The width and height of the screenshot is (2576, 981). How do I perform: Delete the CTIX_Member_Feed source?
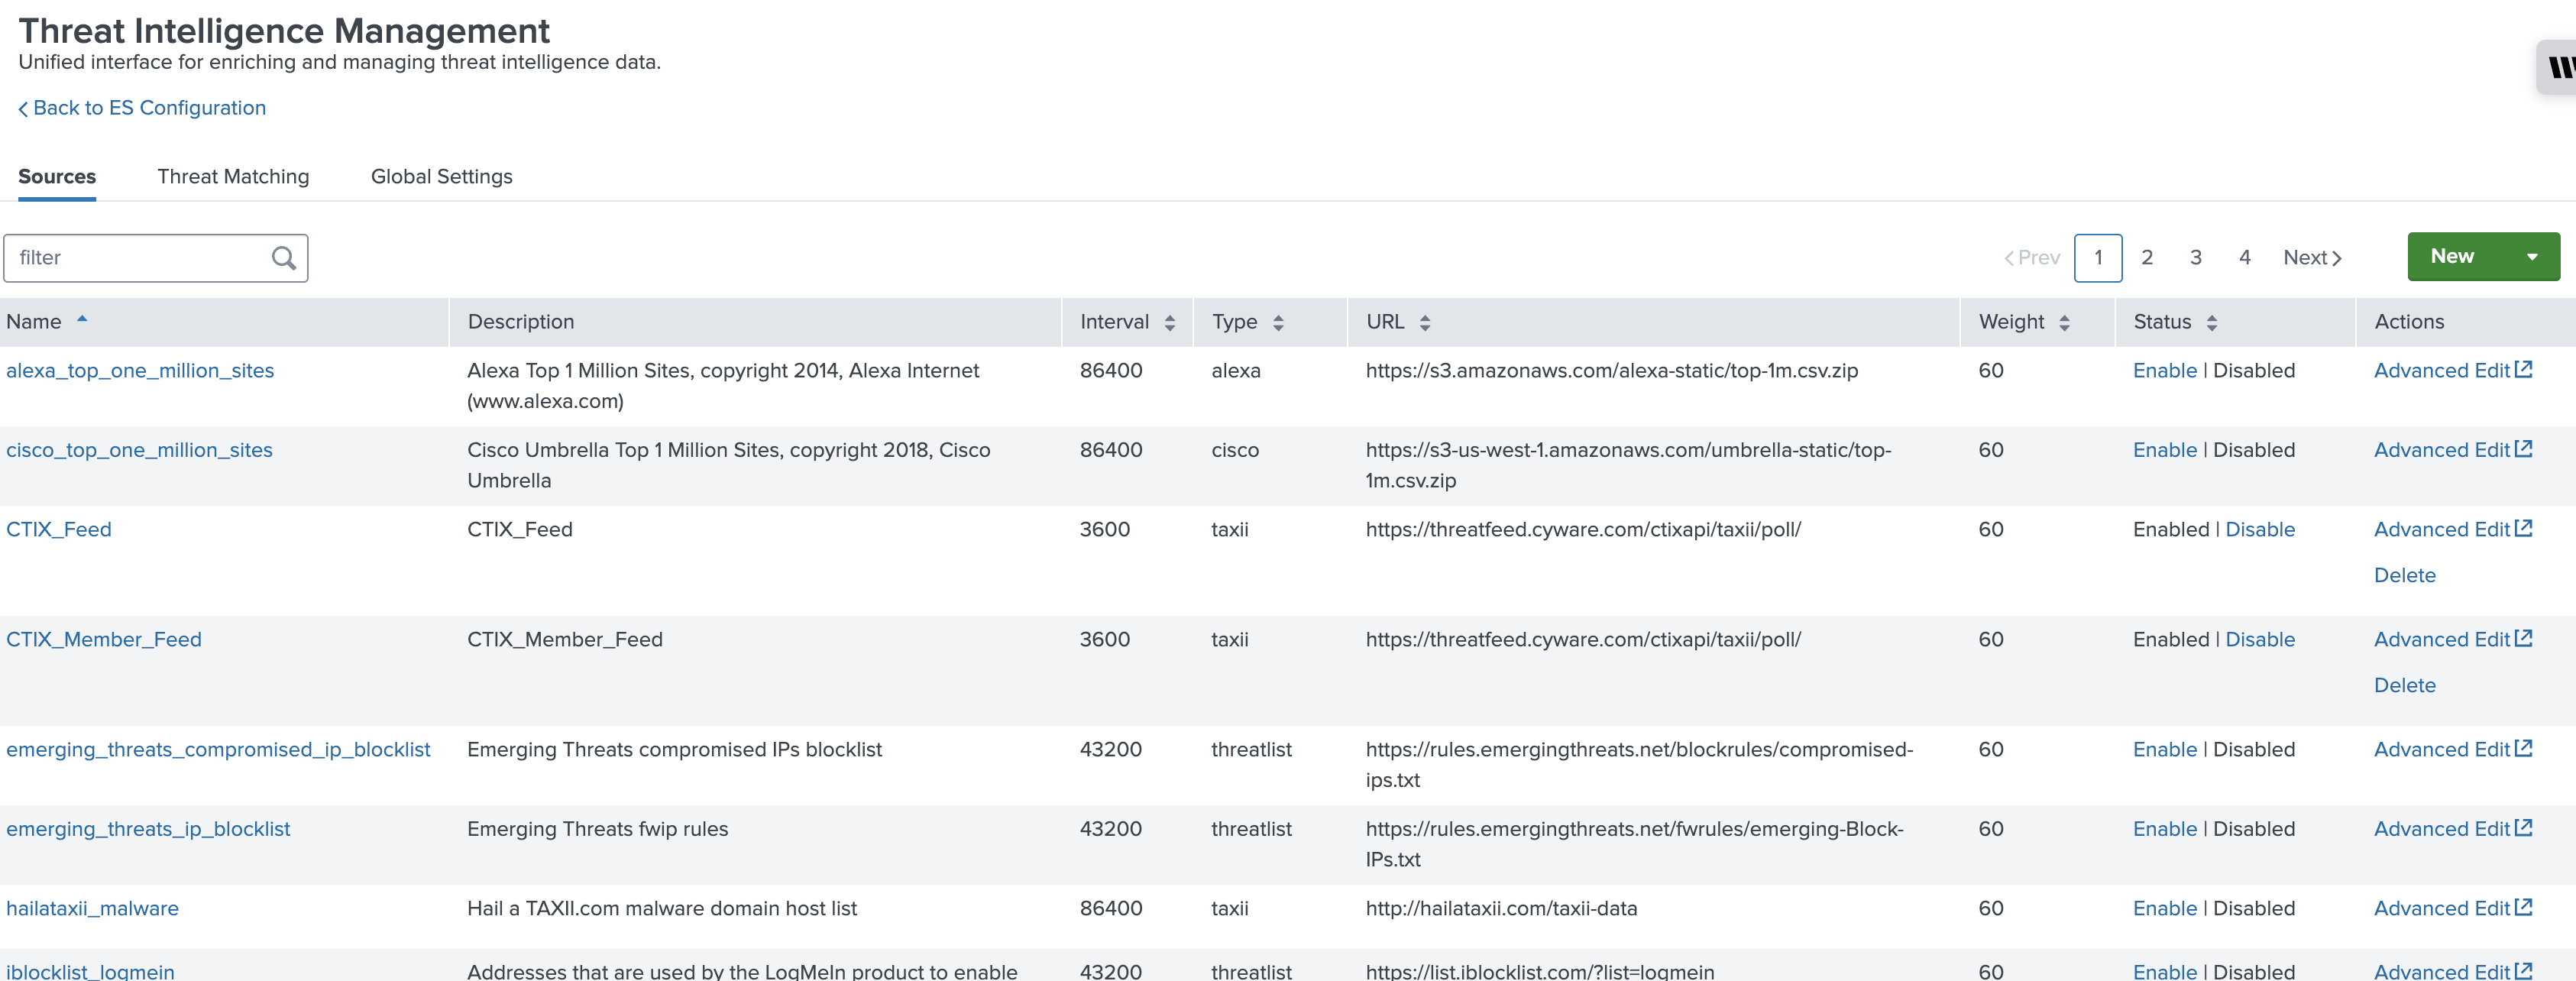pyautogui.click(x=2404, y=686)
